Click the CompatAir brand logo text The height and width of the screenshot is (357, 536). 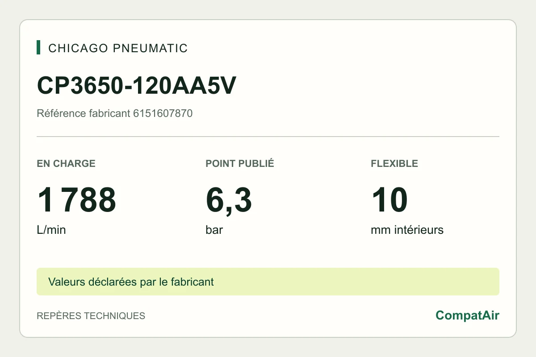coord(467,315)
